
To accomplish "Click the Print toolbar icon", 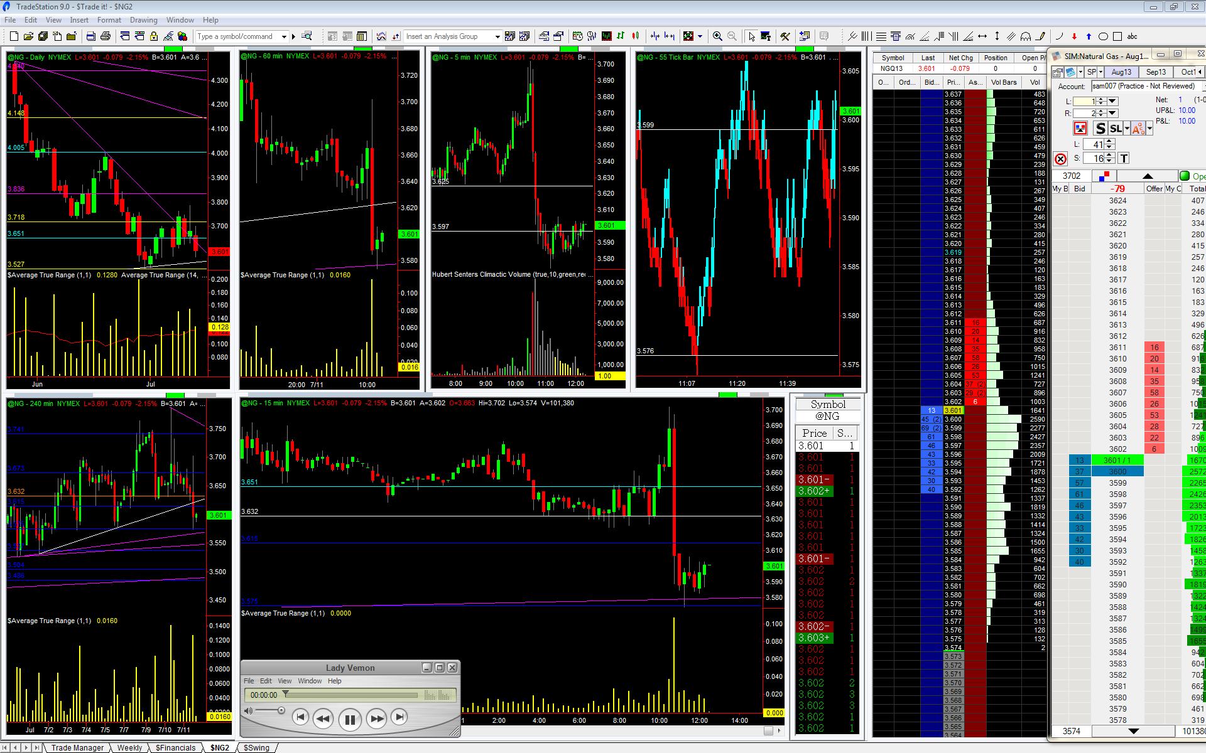I will pyautogui.click(x=106, y=36).
